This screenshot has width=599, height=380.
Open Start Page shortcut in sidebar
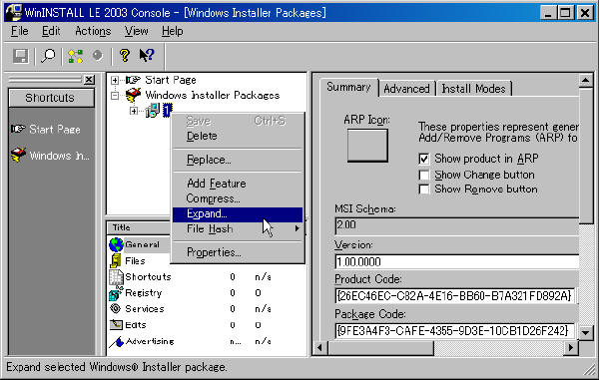(46, 130)
